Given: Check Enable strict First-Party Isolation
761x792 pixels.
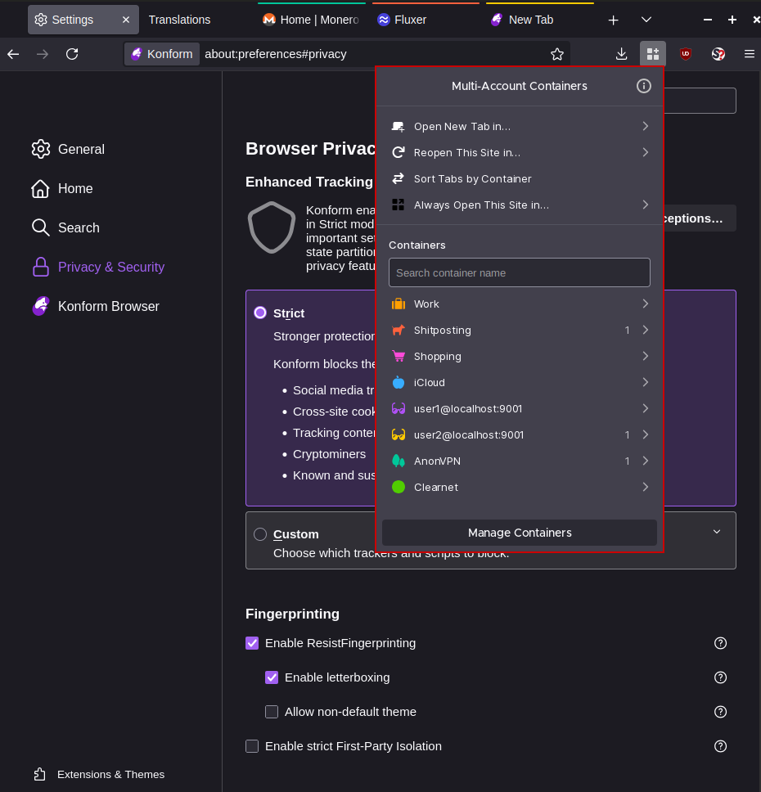Looking at the screenshot, I should tap(252, 746).
